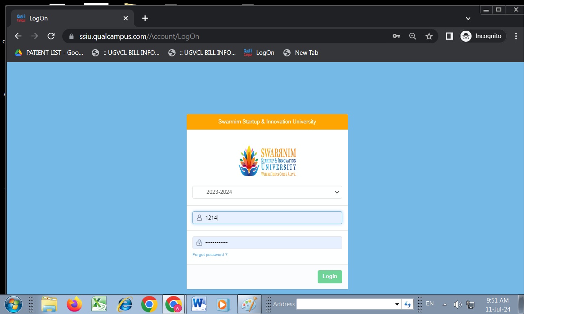Open the LogOn bookmark
587x314 pixels.
(x=259, y=53)
